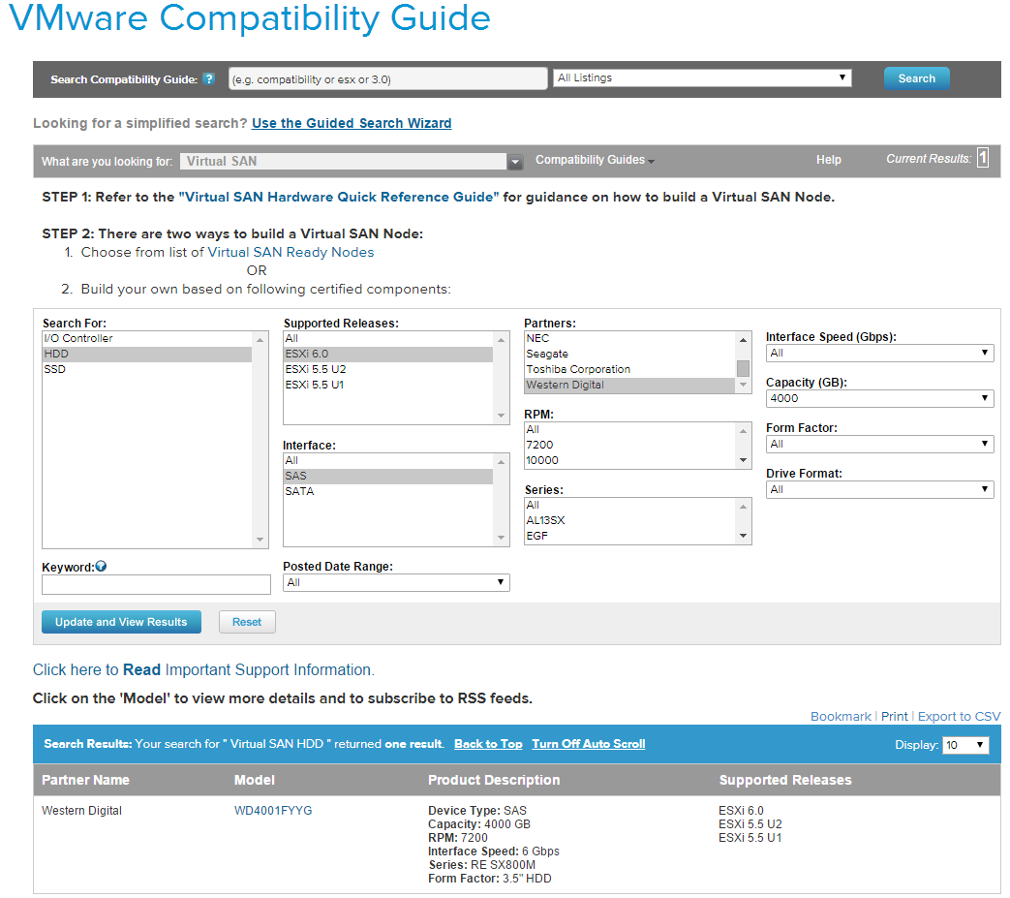Click the search compatibility guide text field
Screen dimensions: 1010x898
387,79
